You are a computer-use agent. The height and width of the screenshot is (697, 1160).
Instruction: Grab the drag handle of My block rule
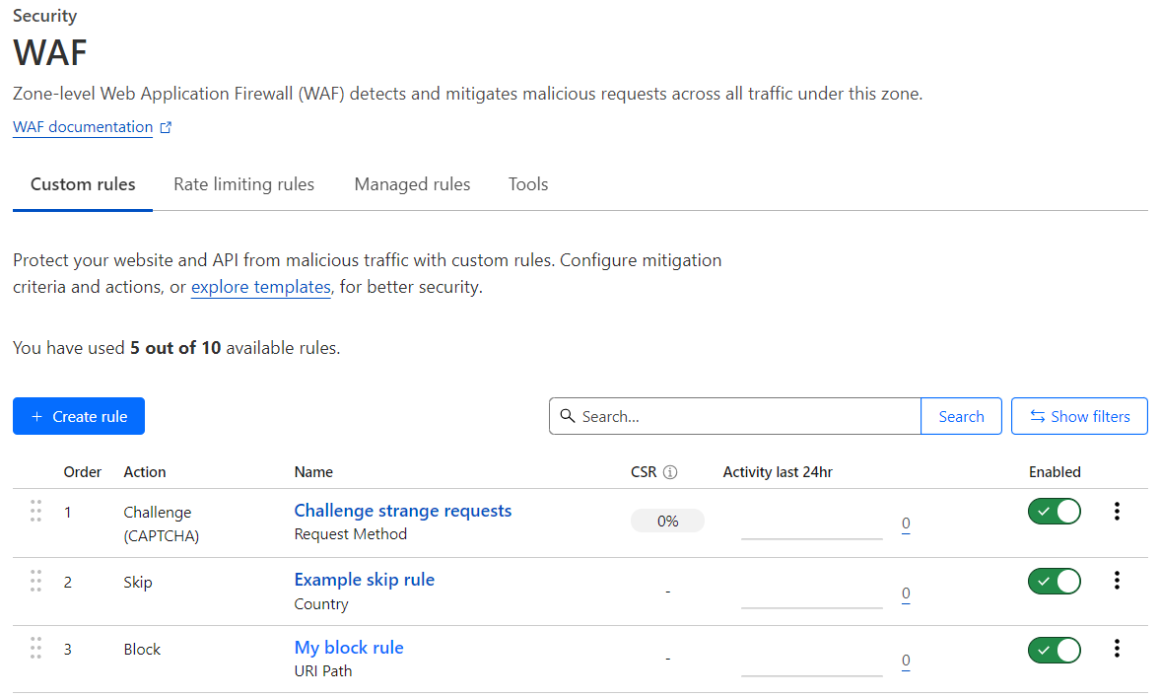pyautogui.click(x=35, y=648)
